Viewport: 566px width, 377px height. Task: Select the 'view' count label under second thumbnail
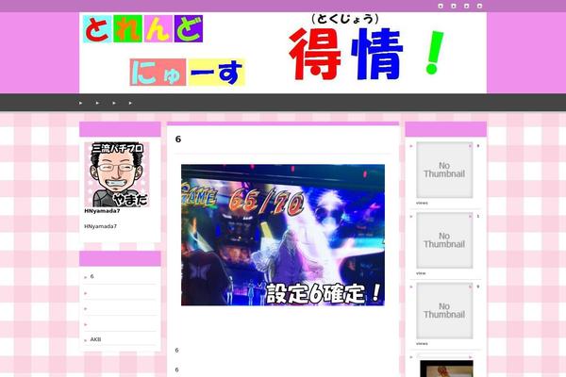point(421,273)
